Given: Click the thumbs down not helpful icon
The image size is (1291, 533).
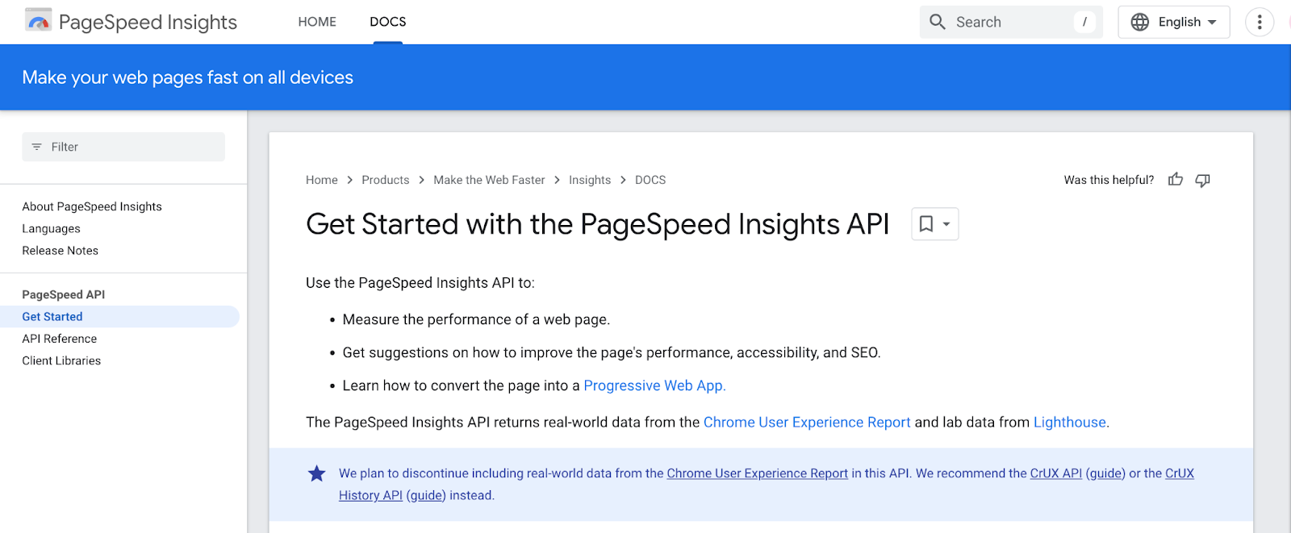Looking at the screenshot, I should 1202,180.
